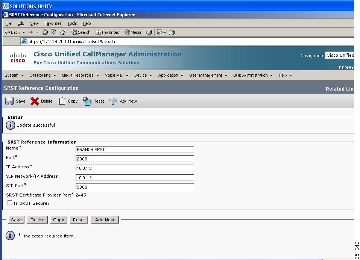Screen dimensions: 360x260
Task: Click the certificate provider port value 2445
Action: click(x=81, y=195)
